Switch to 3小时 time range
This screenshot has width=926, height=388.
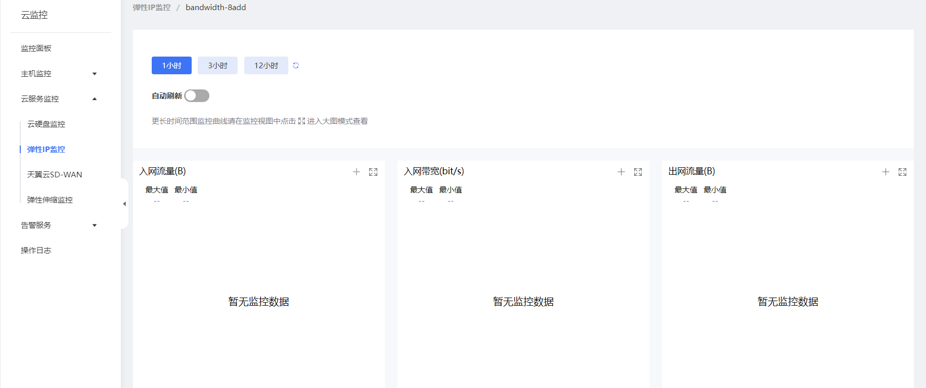(217, 66)
